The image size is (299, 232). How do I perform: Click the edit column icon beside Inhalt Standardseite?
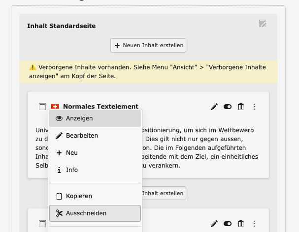pyautogui.click(x=263, y=24)
